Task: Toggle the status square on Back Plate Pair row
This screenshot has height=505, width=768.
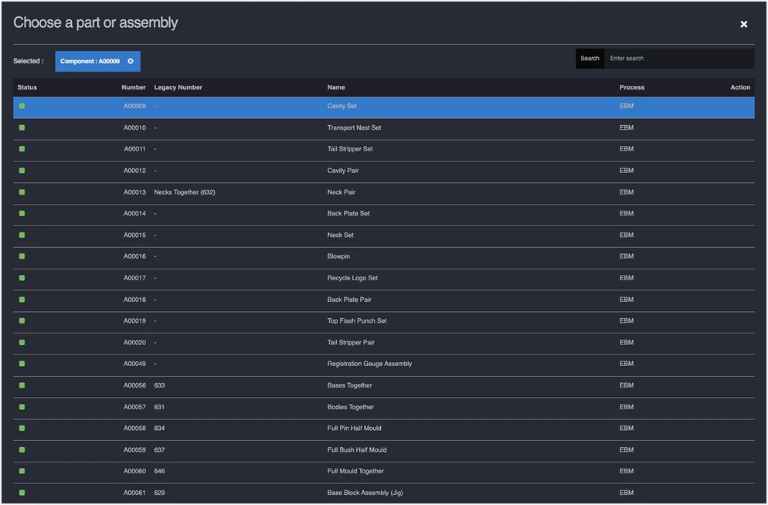Action: (x=22, y=299)
